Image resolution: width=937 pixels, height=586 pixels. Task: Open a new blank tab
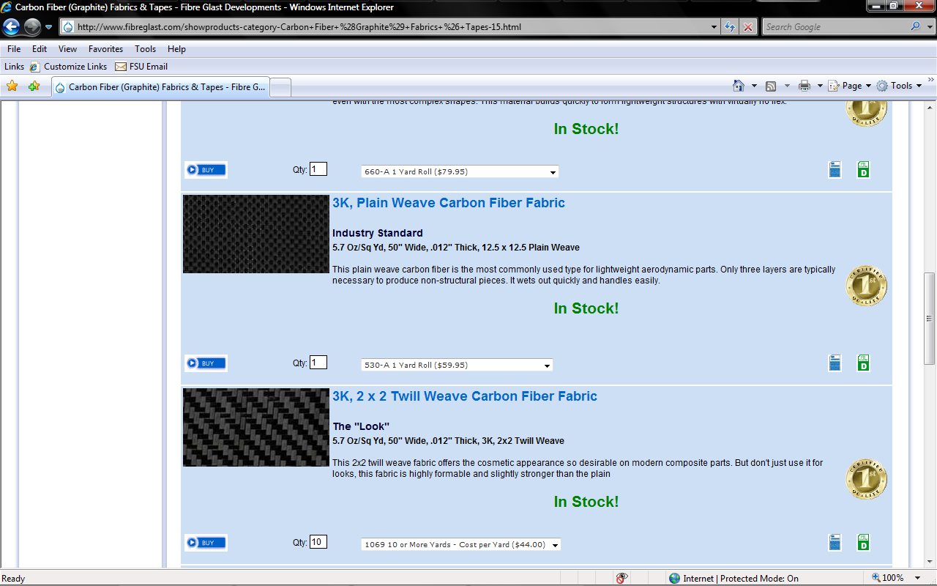(x=280, y=87)
